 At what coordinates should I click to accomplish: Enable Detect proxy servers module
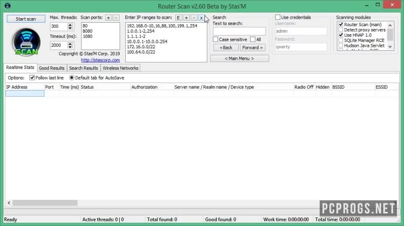click(x=341, y=30)
